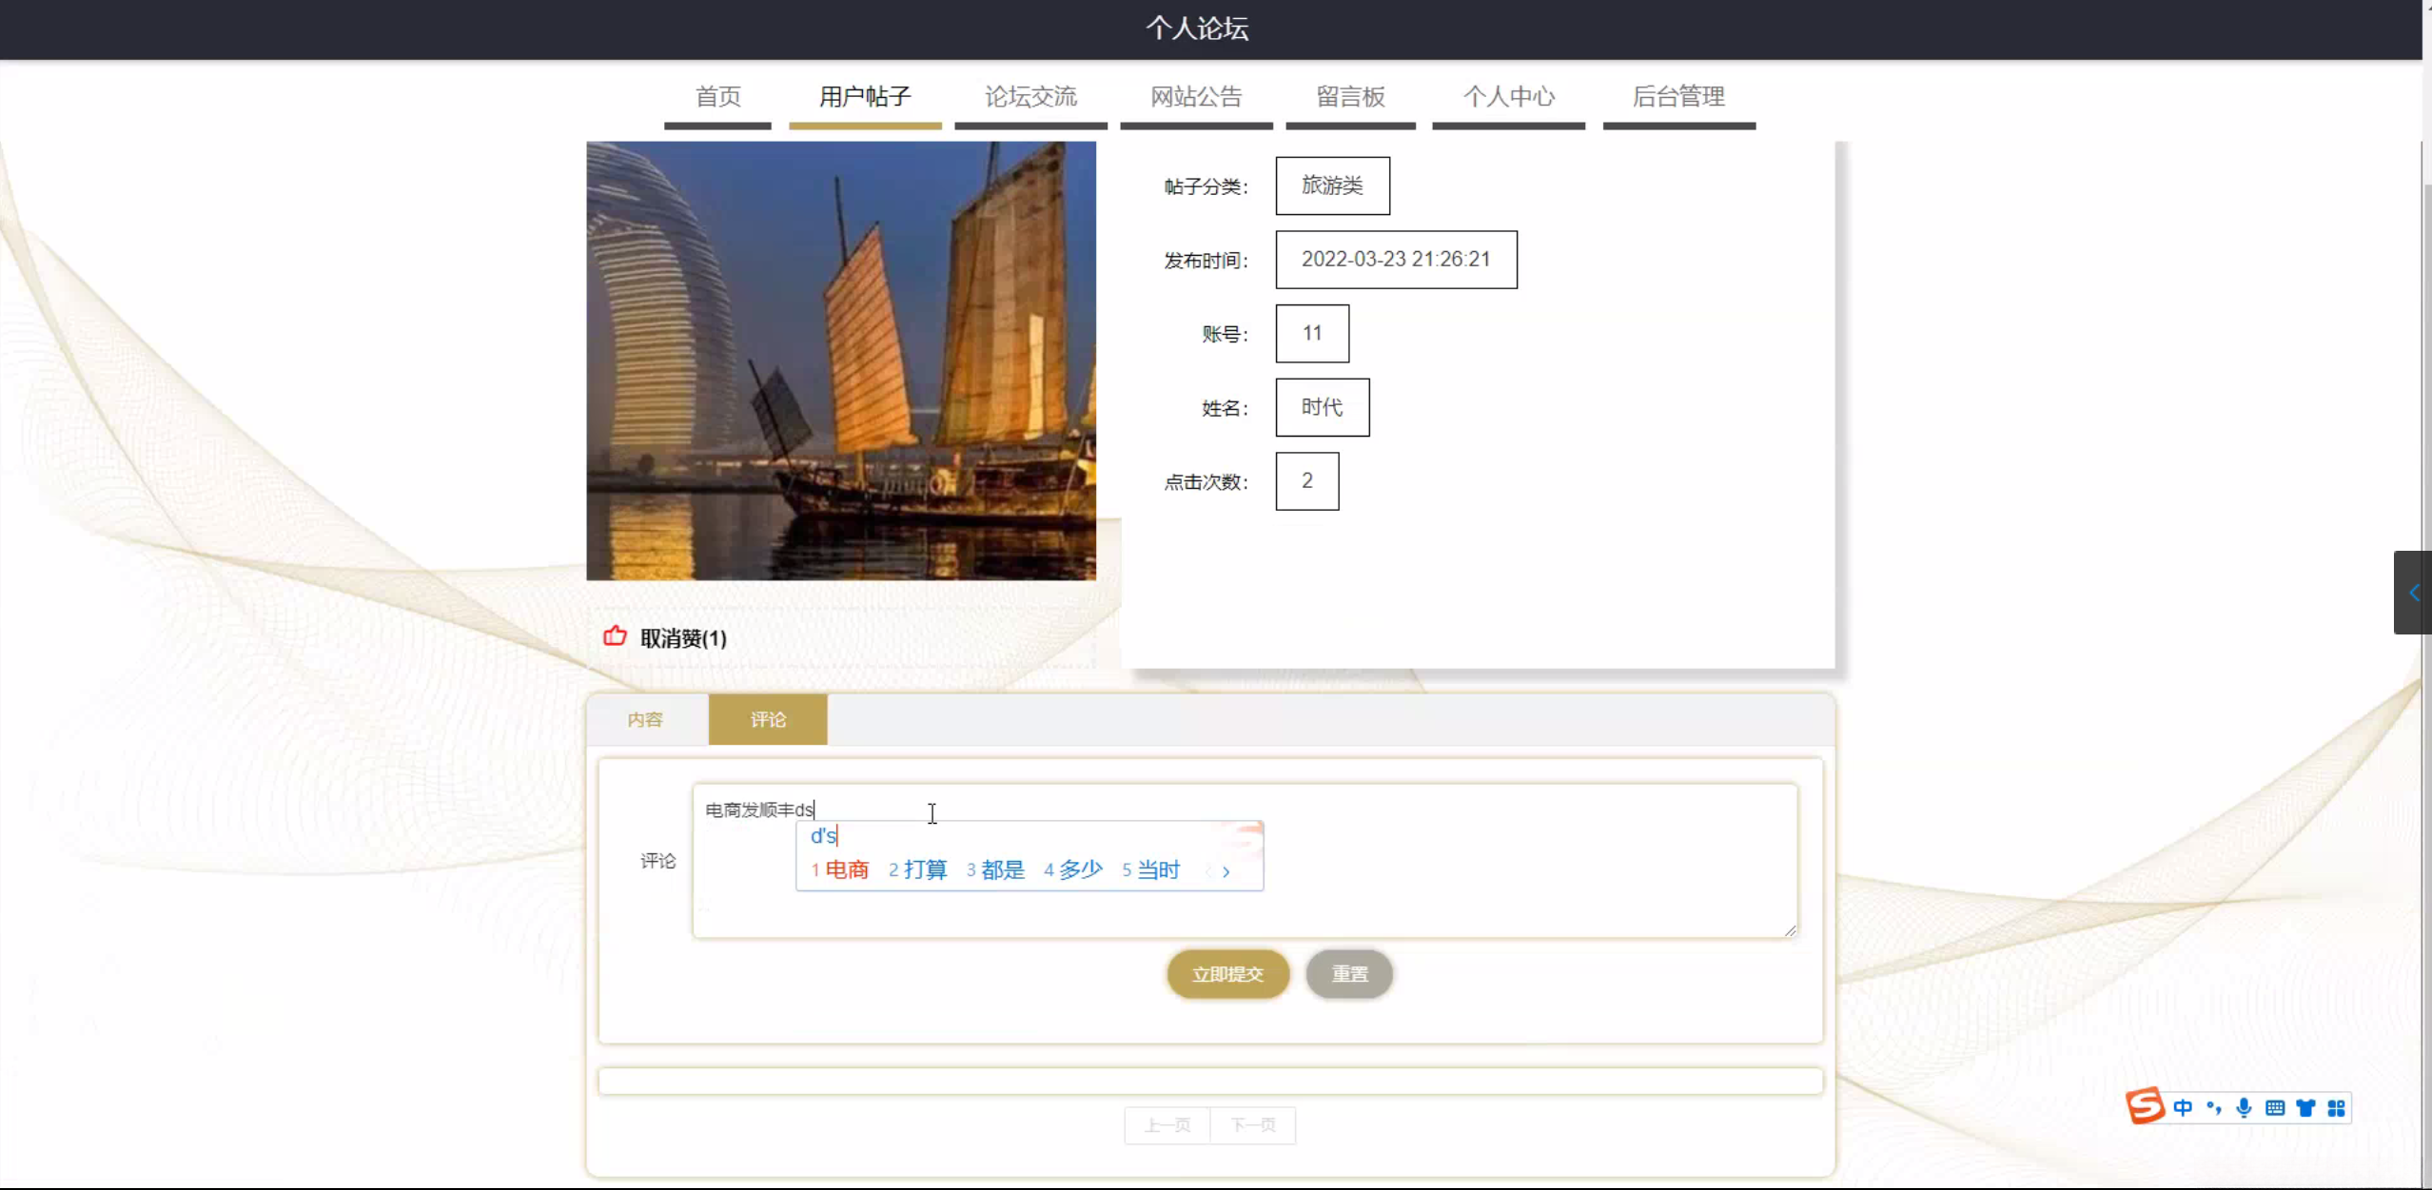Show next page of IME candidates
Image resolution: width=2432 pixels, height=1190 pixels.
[1226, 870]
